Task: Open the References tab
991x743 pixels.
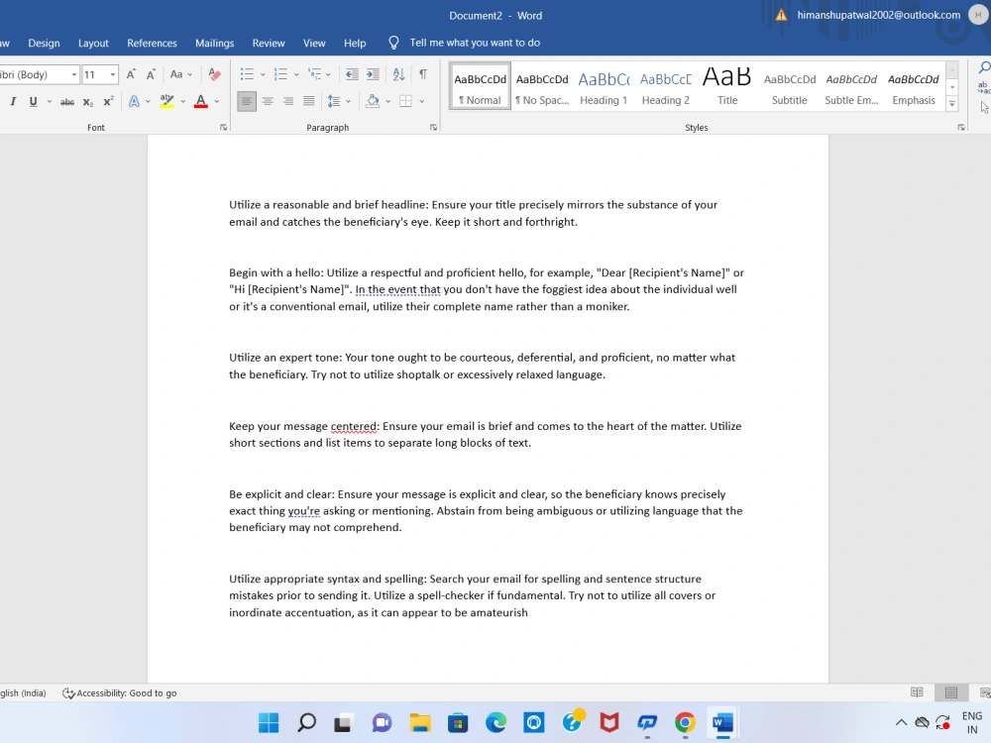Action: click(x=152, y=43)
